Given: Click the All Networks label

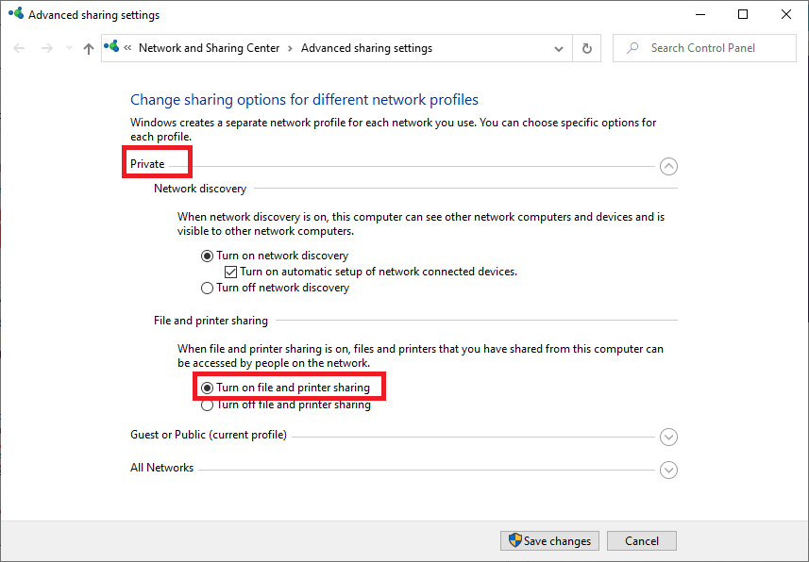Looking at the screenshot, I should [x=161, y=468].
